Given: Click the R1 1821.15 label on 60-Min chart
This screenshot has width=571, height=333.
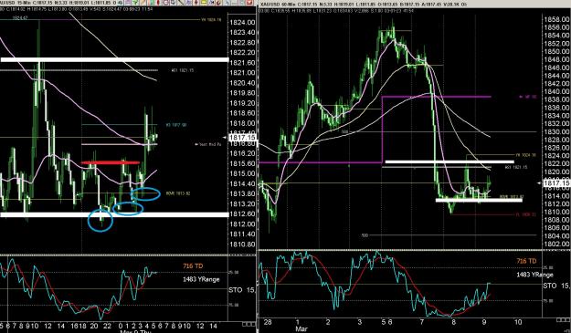Looking at the screenshot, I should tap(515, 168).
